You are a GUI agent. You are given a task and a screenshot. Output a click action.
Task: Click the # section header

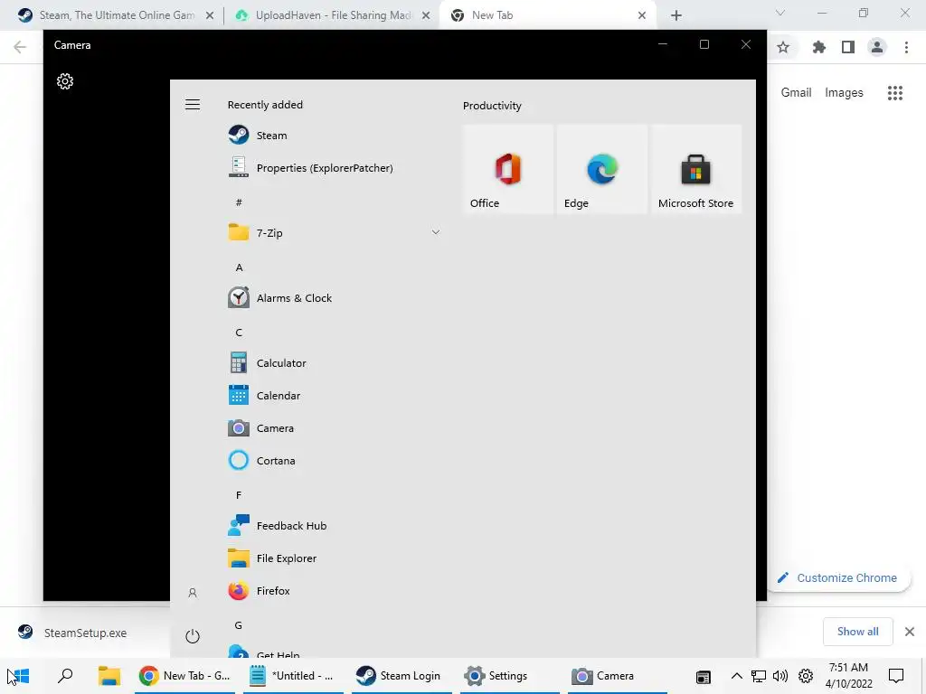[239, 202]
